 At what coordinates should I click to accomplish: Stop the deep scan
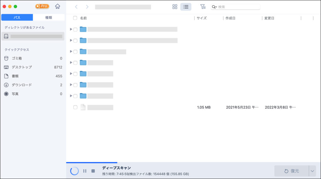pos(93,171)
